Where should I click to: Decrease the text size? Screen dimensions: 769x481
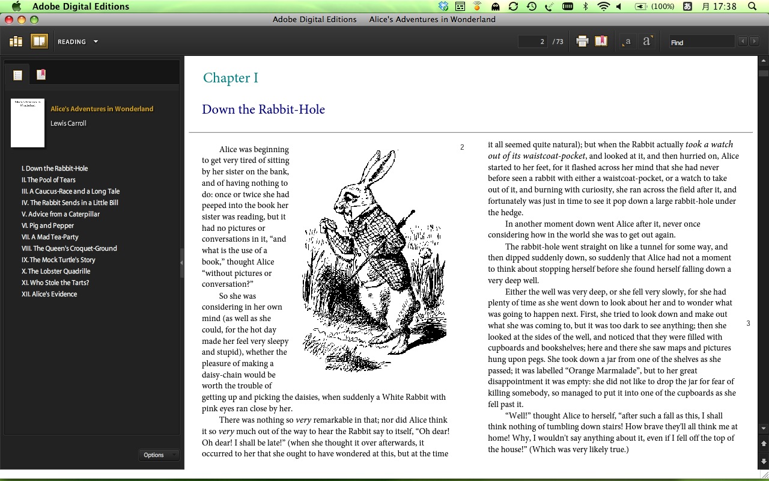627,41
